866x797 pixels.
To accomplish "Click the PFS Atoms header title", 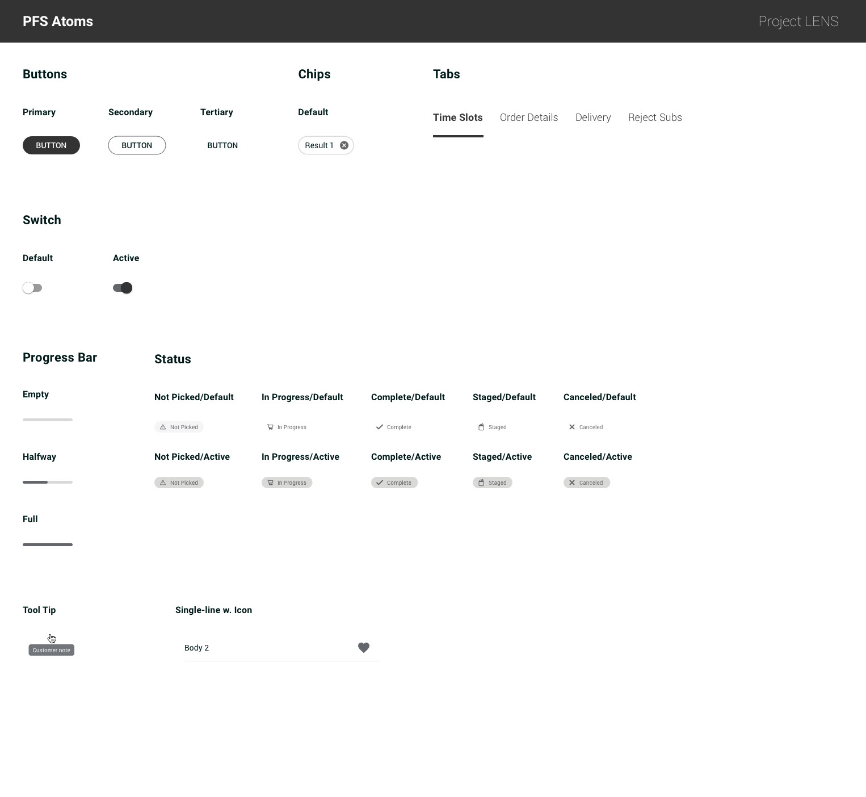I will click(x=58, y=21).
